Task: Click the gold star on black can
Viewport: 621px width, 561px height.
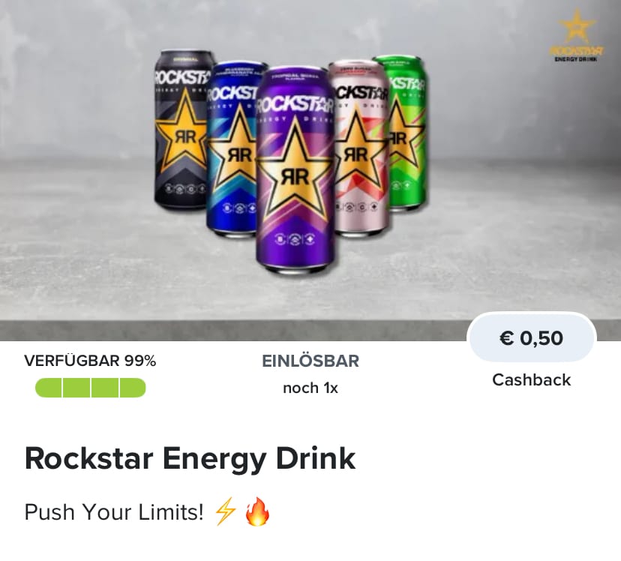Action: click(181, 133)
